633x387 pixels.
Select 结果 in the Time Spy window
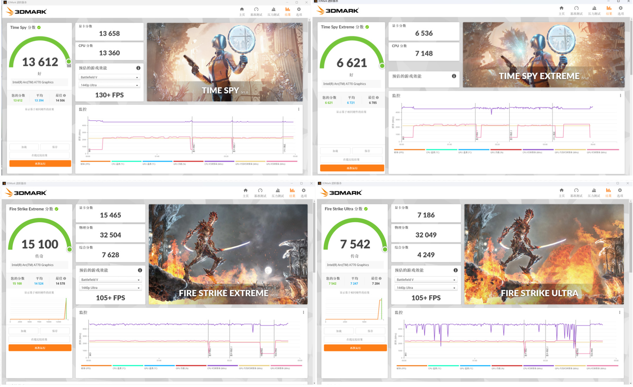(x=288, y=12)
